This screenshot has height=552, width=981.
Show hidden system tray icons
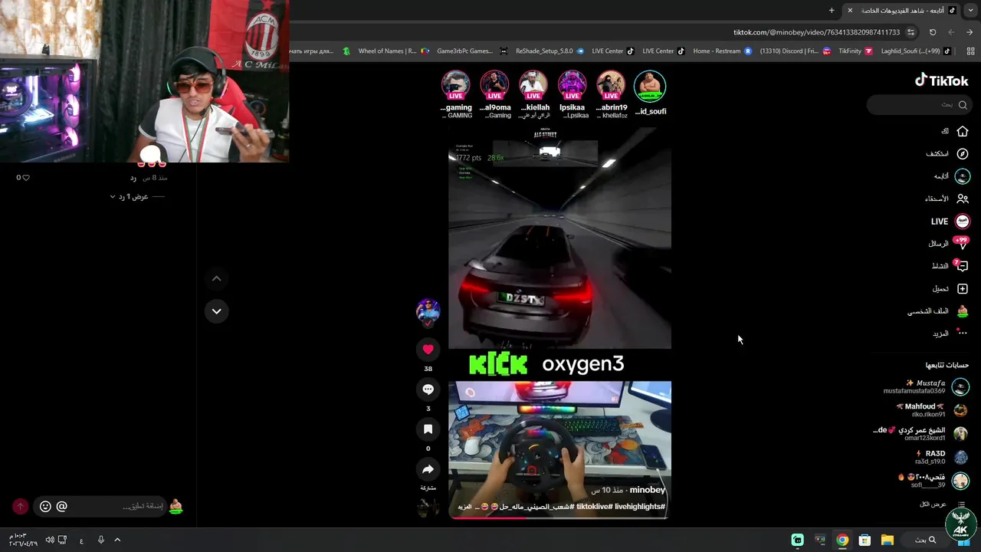coord(117,540)
